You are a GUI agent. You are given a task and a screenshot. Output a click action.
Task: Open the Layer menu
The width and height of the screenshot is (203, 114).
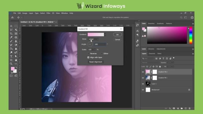pyautogui.click(x=31, y=13)
